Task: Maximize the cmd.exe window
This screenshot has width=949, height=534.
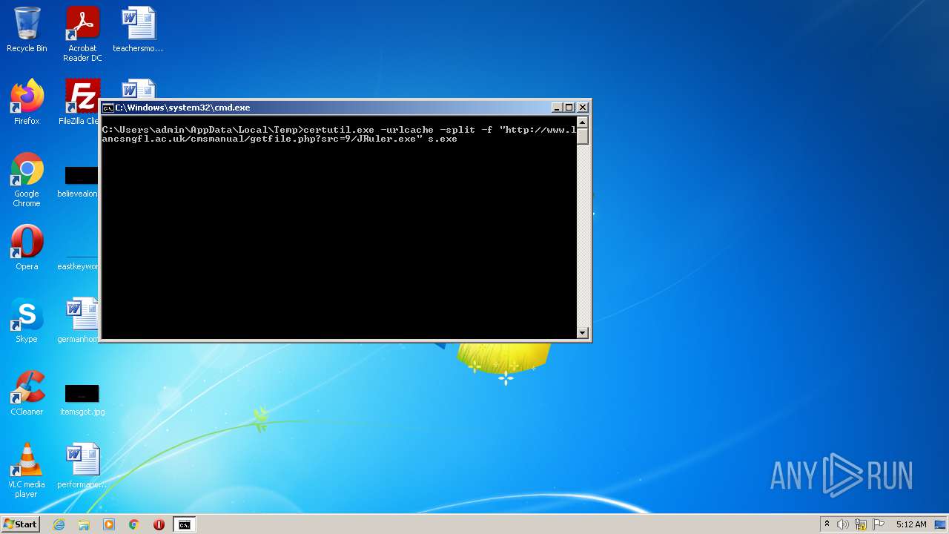Action: click(x=569, y=108)
